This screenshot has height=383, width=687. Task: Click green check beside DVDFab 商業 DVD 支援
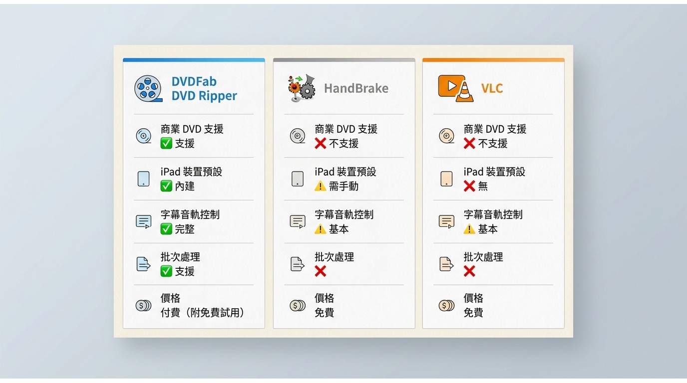pyautogui.click(x=166, y=144)
